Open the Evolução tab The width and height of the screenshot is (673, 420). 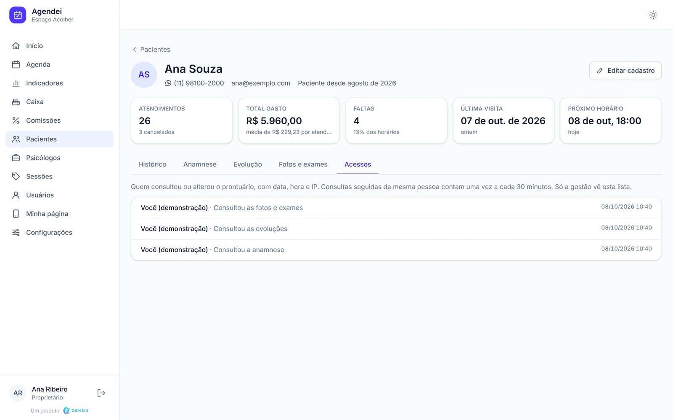(x=248, y=165)
